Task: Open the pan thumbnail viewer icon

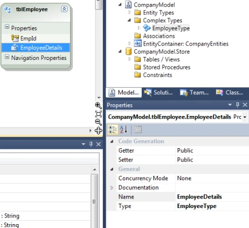Action: tap(98, 130)
